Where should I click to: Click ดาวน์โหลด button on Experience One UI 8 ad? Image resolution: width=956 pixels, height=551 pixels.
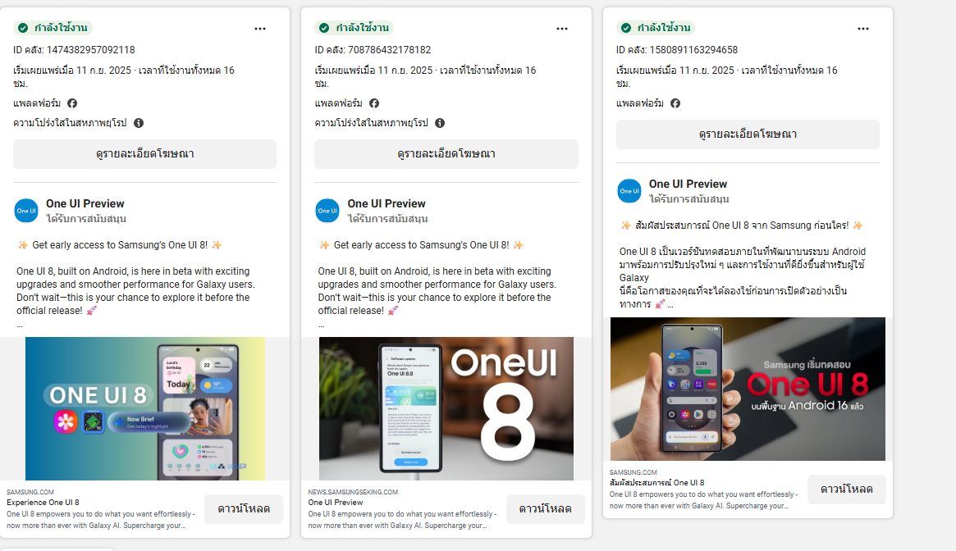[244, 509]
